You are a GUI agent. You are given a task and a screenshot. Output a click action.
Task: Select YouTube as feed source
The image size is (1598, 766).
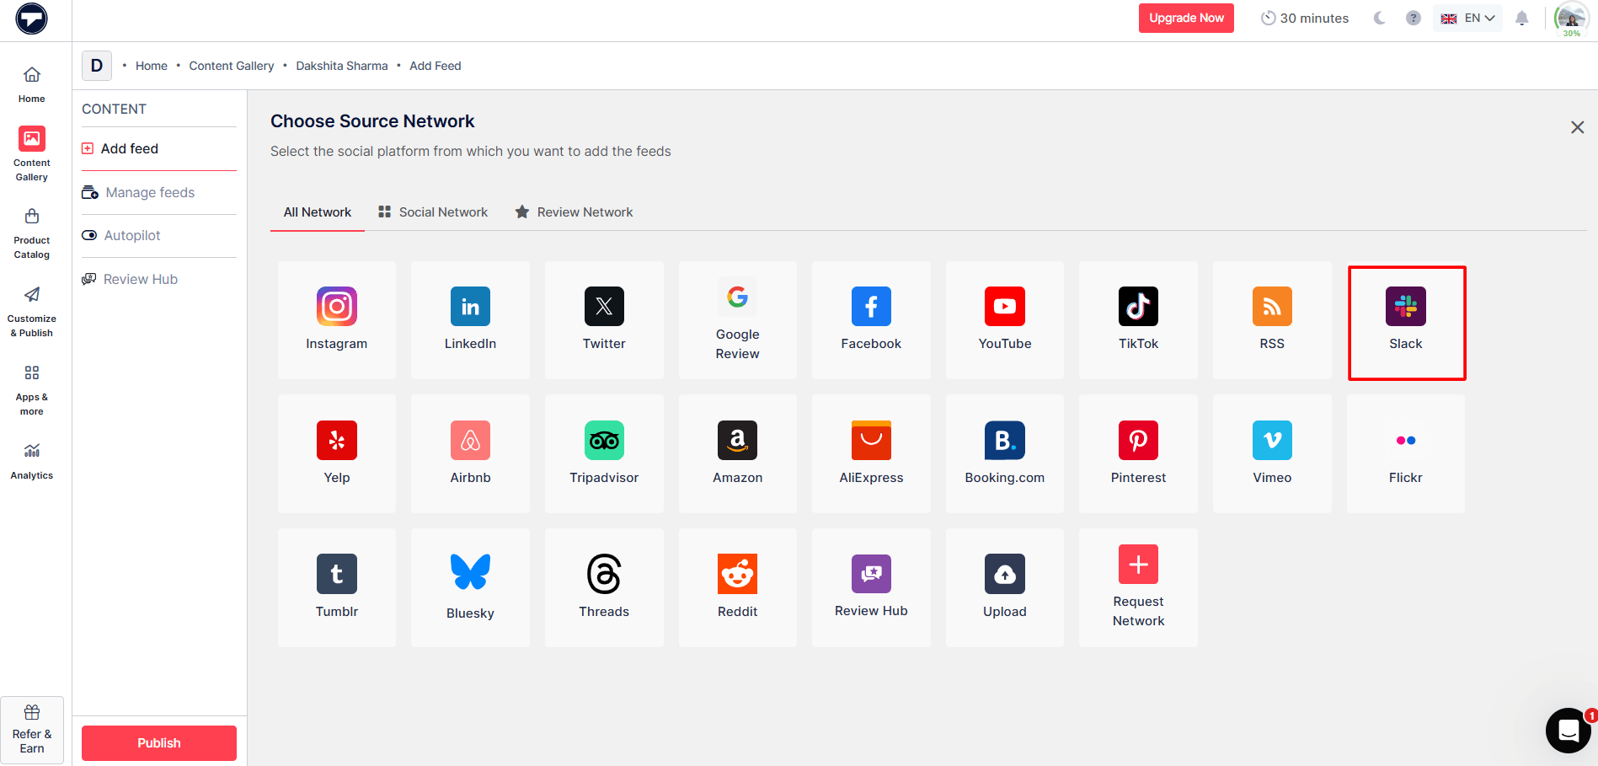pos(1005,320)
